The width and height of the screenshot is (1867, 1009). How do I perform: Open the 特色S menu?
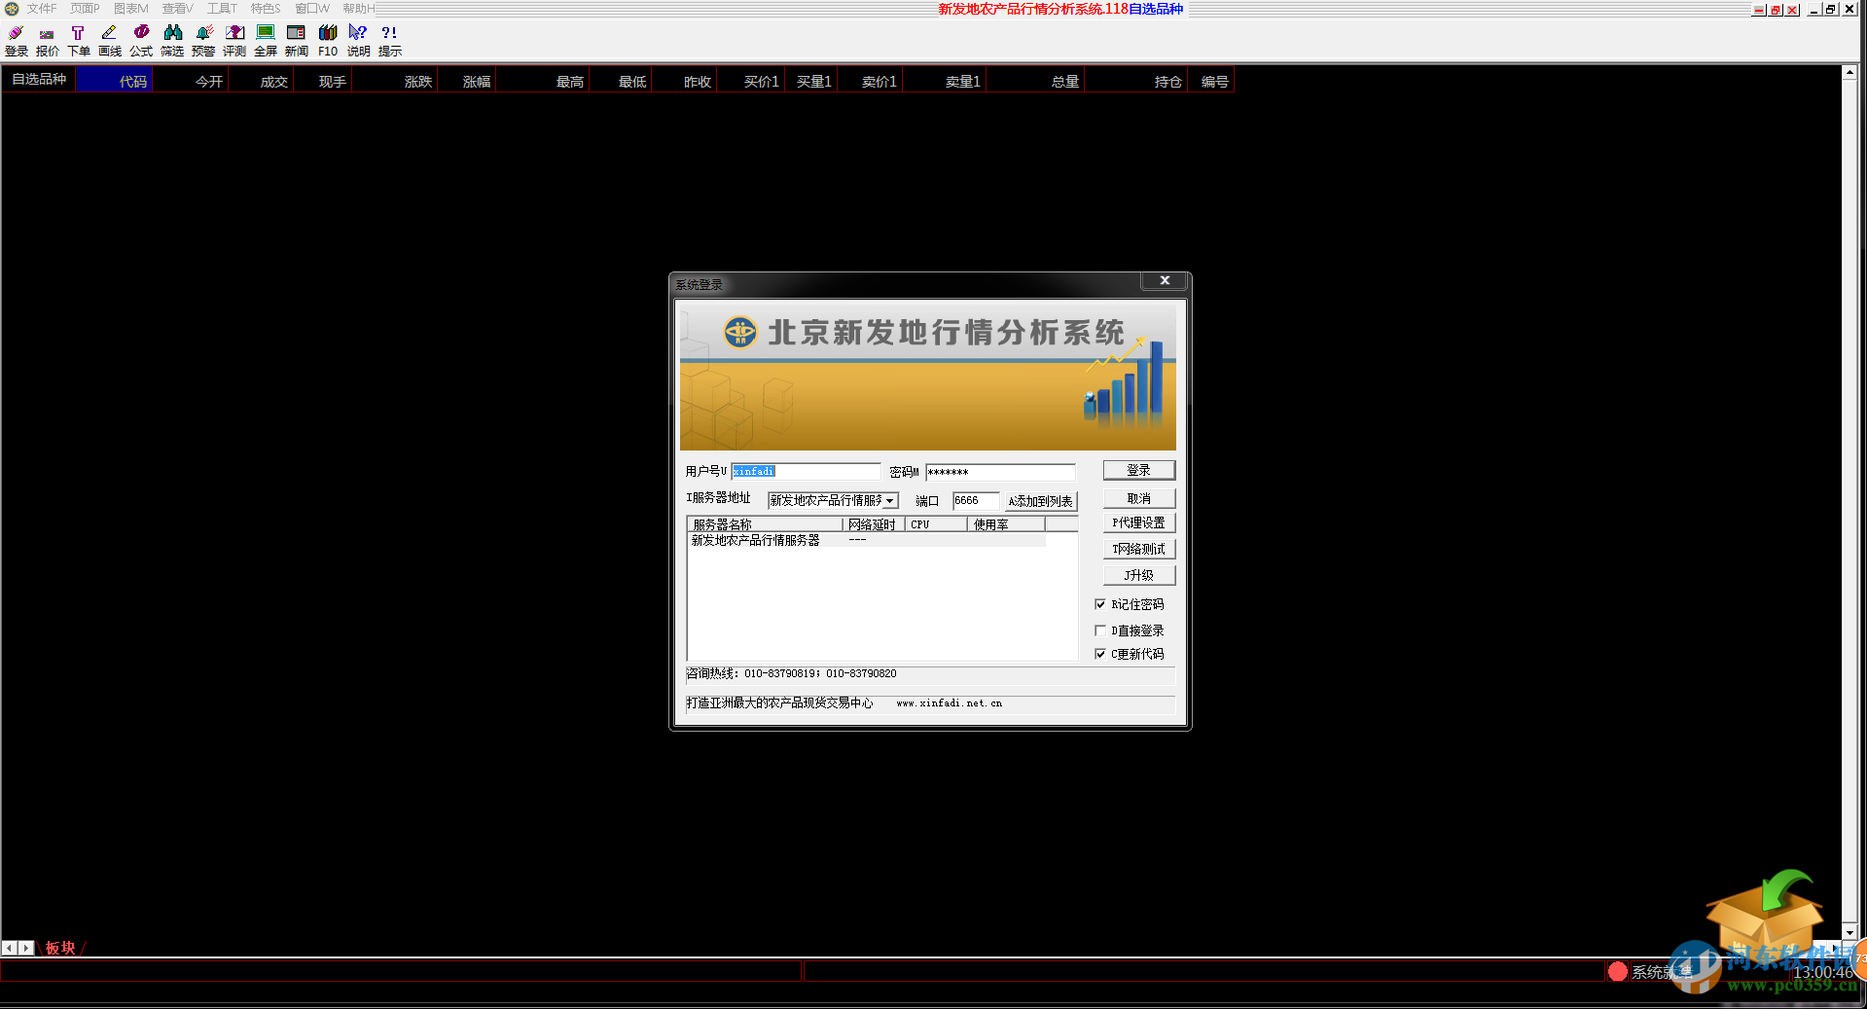click(266, 9)
